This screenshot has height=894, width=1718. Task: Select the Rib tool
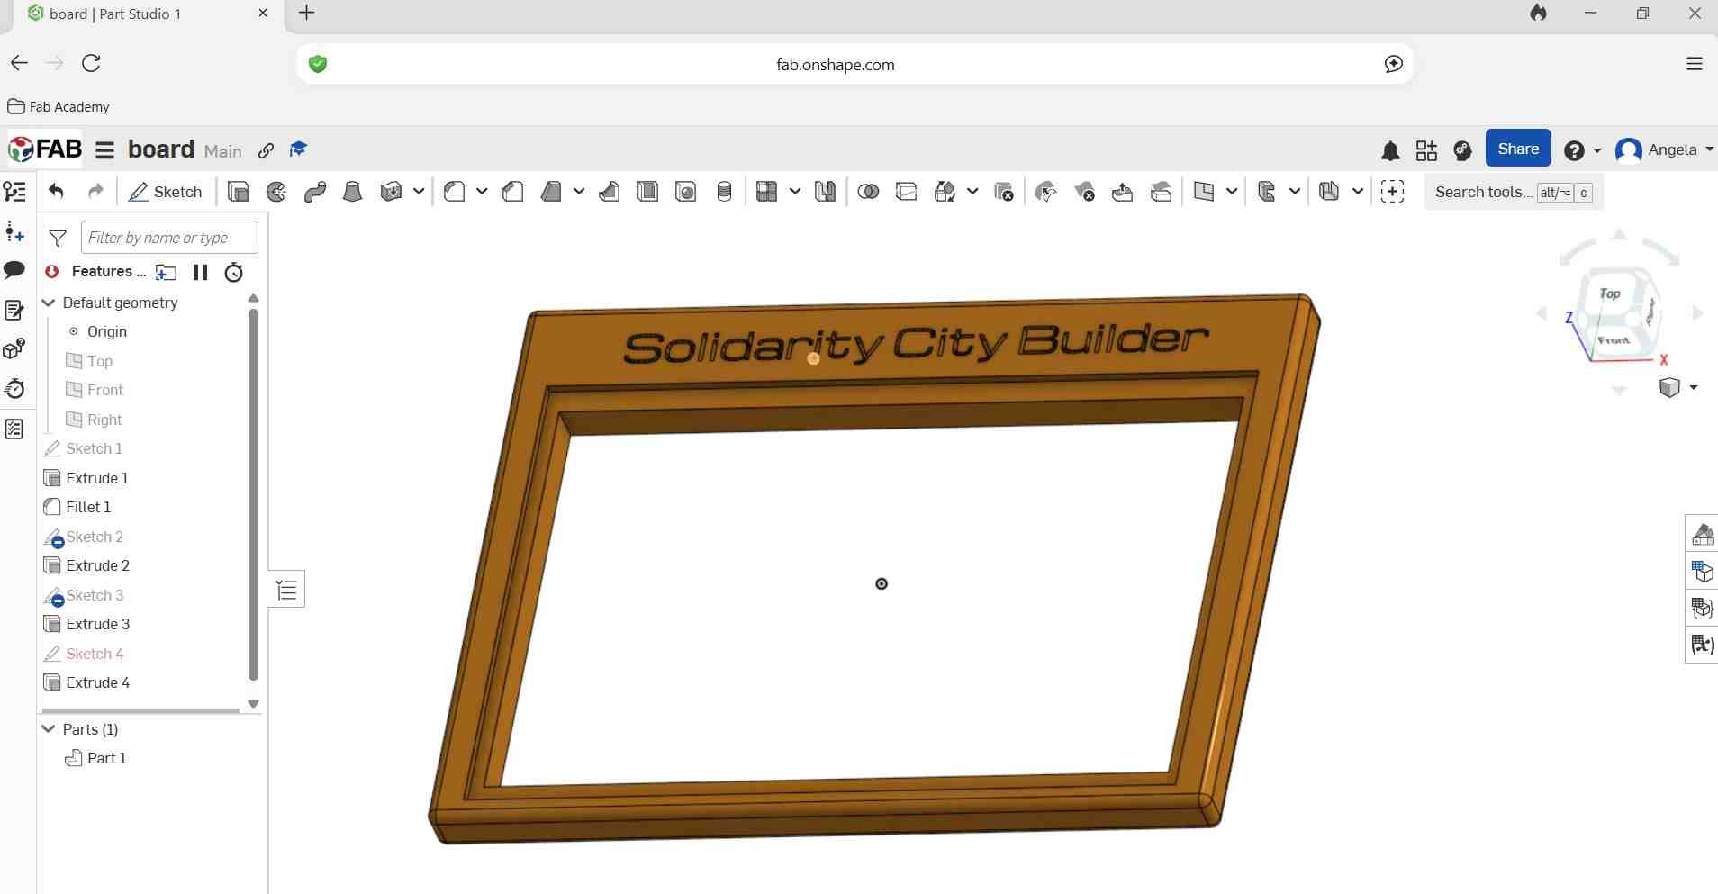click(610, 192)
